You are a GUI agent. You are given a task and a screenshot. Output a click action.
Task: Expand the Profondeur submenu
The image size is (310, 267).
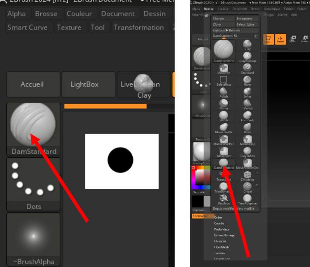[222, 229]
